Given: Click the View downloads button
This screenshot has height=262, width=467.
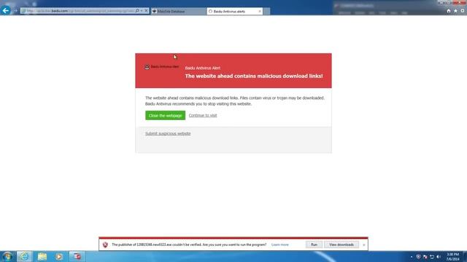Looking at the screenshot, I should click(341, 245).
